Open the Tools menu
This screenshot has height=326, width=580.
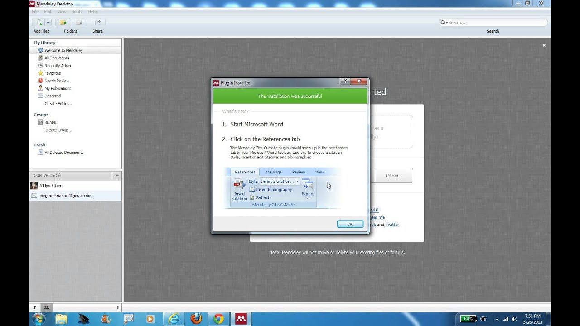pyautogui.click(x=77, y=11)
